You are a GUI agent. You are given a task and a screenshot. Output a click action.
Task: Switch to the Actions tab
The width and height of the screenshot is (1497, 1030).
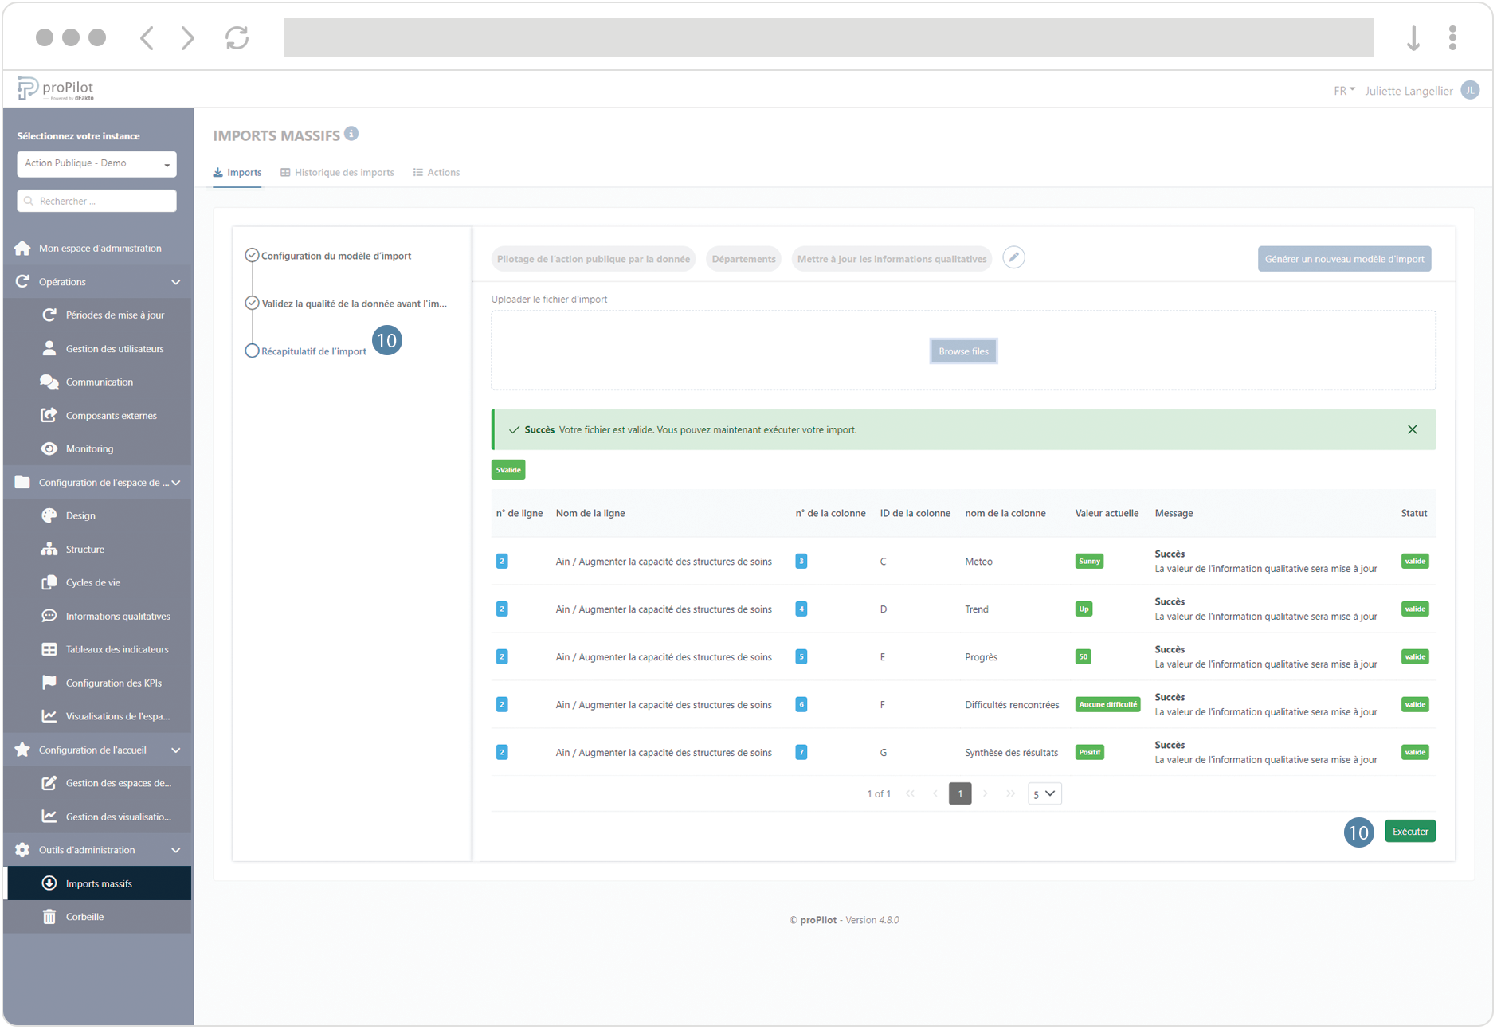[x=437, y=173]
